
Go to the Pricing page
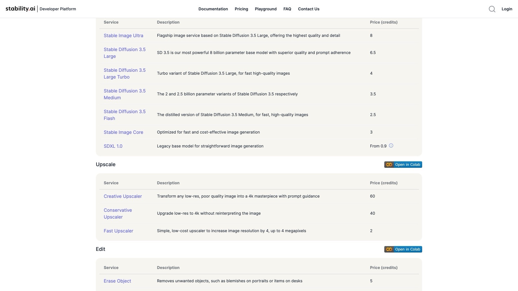click(x=242, y=9)
